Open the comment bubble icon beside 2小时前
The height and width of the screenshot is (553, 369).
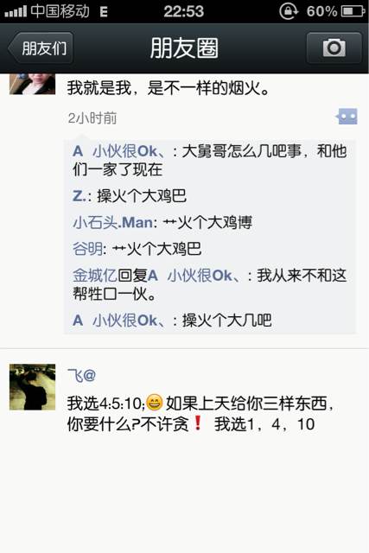pyautogui.click(x=347, y=117)
